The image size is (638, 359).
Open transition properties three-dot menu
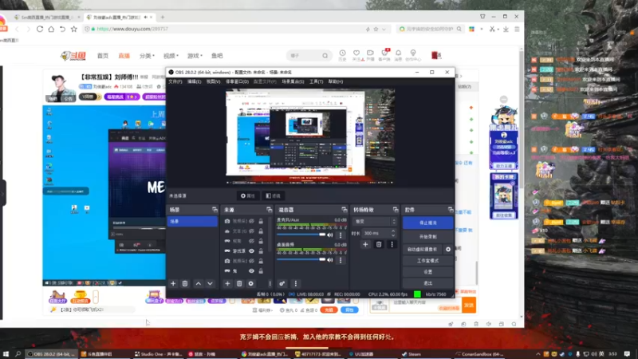(x=392, y=244)
